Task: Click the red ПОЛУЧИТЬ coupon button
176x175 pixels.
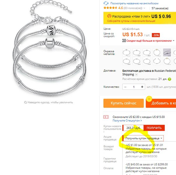Action: pos(154,128)
